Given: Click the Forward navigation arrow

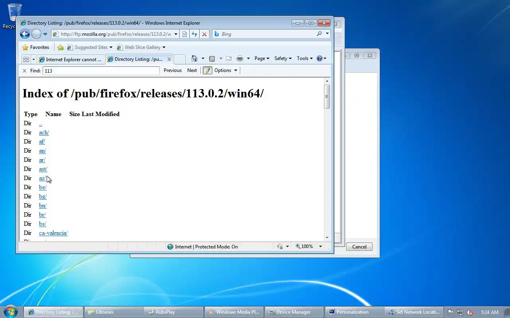Looking at the screenshot, I should pyautogui.click(x=36, y=34).
